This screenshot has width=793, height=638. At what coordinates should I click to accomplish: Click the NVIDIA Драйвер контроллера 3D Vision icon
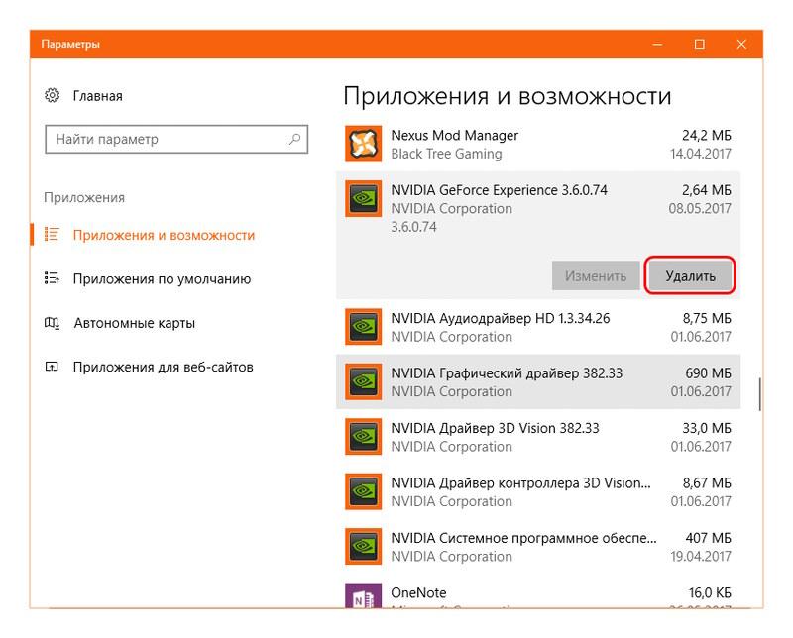[363, 491]
